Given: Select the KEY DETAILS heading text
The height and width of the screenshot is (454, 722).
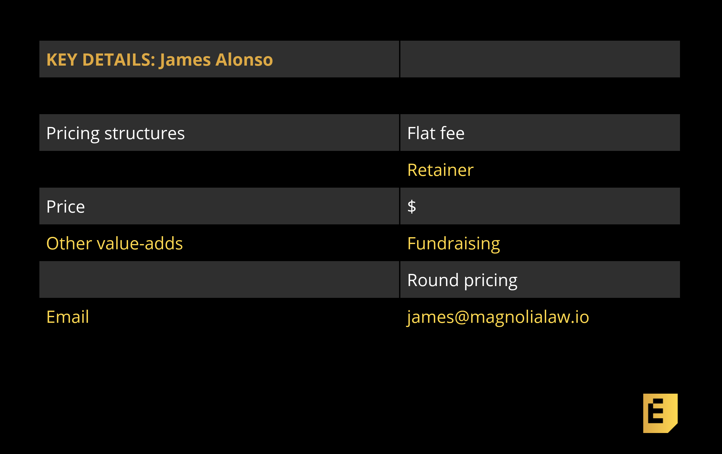Looking at the screenshot, I should coord(101,60).
